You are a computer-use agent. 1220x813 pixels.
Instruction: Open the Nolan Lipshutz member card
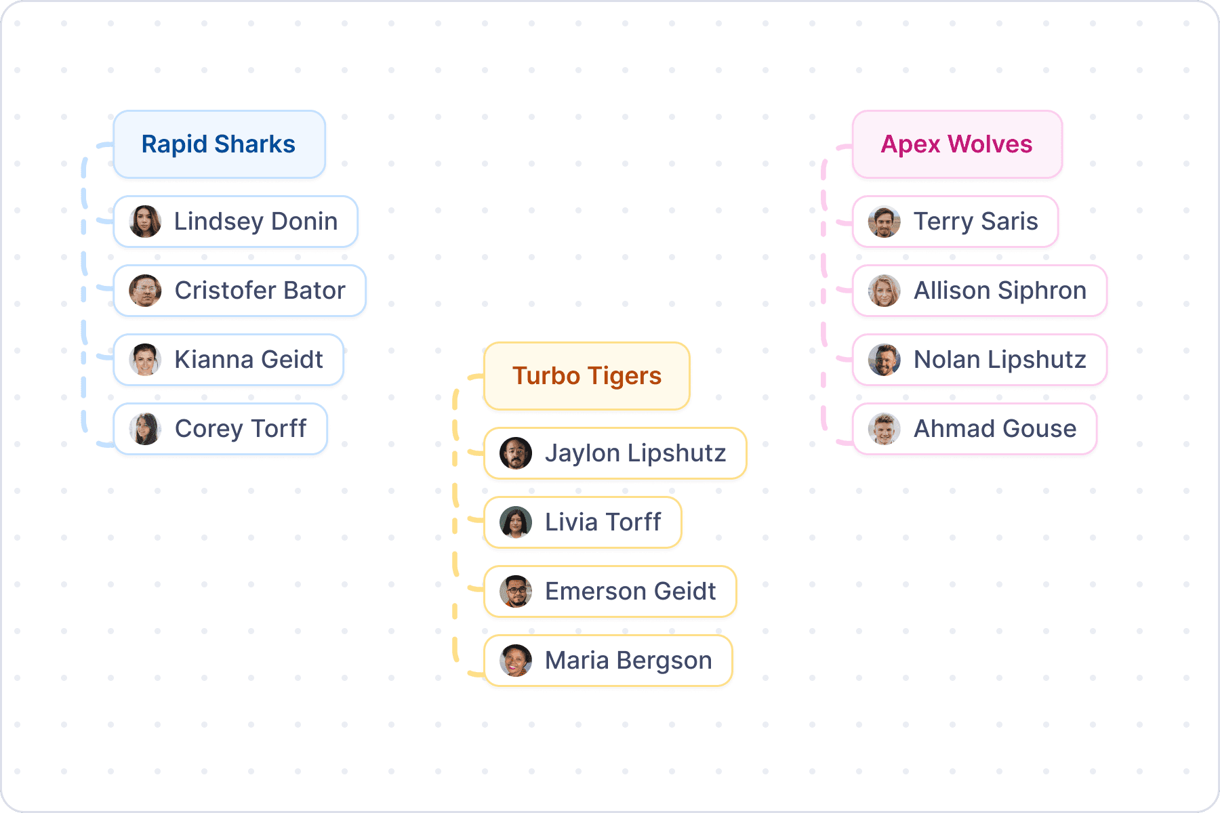click(979, 360)
